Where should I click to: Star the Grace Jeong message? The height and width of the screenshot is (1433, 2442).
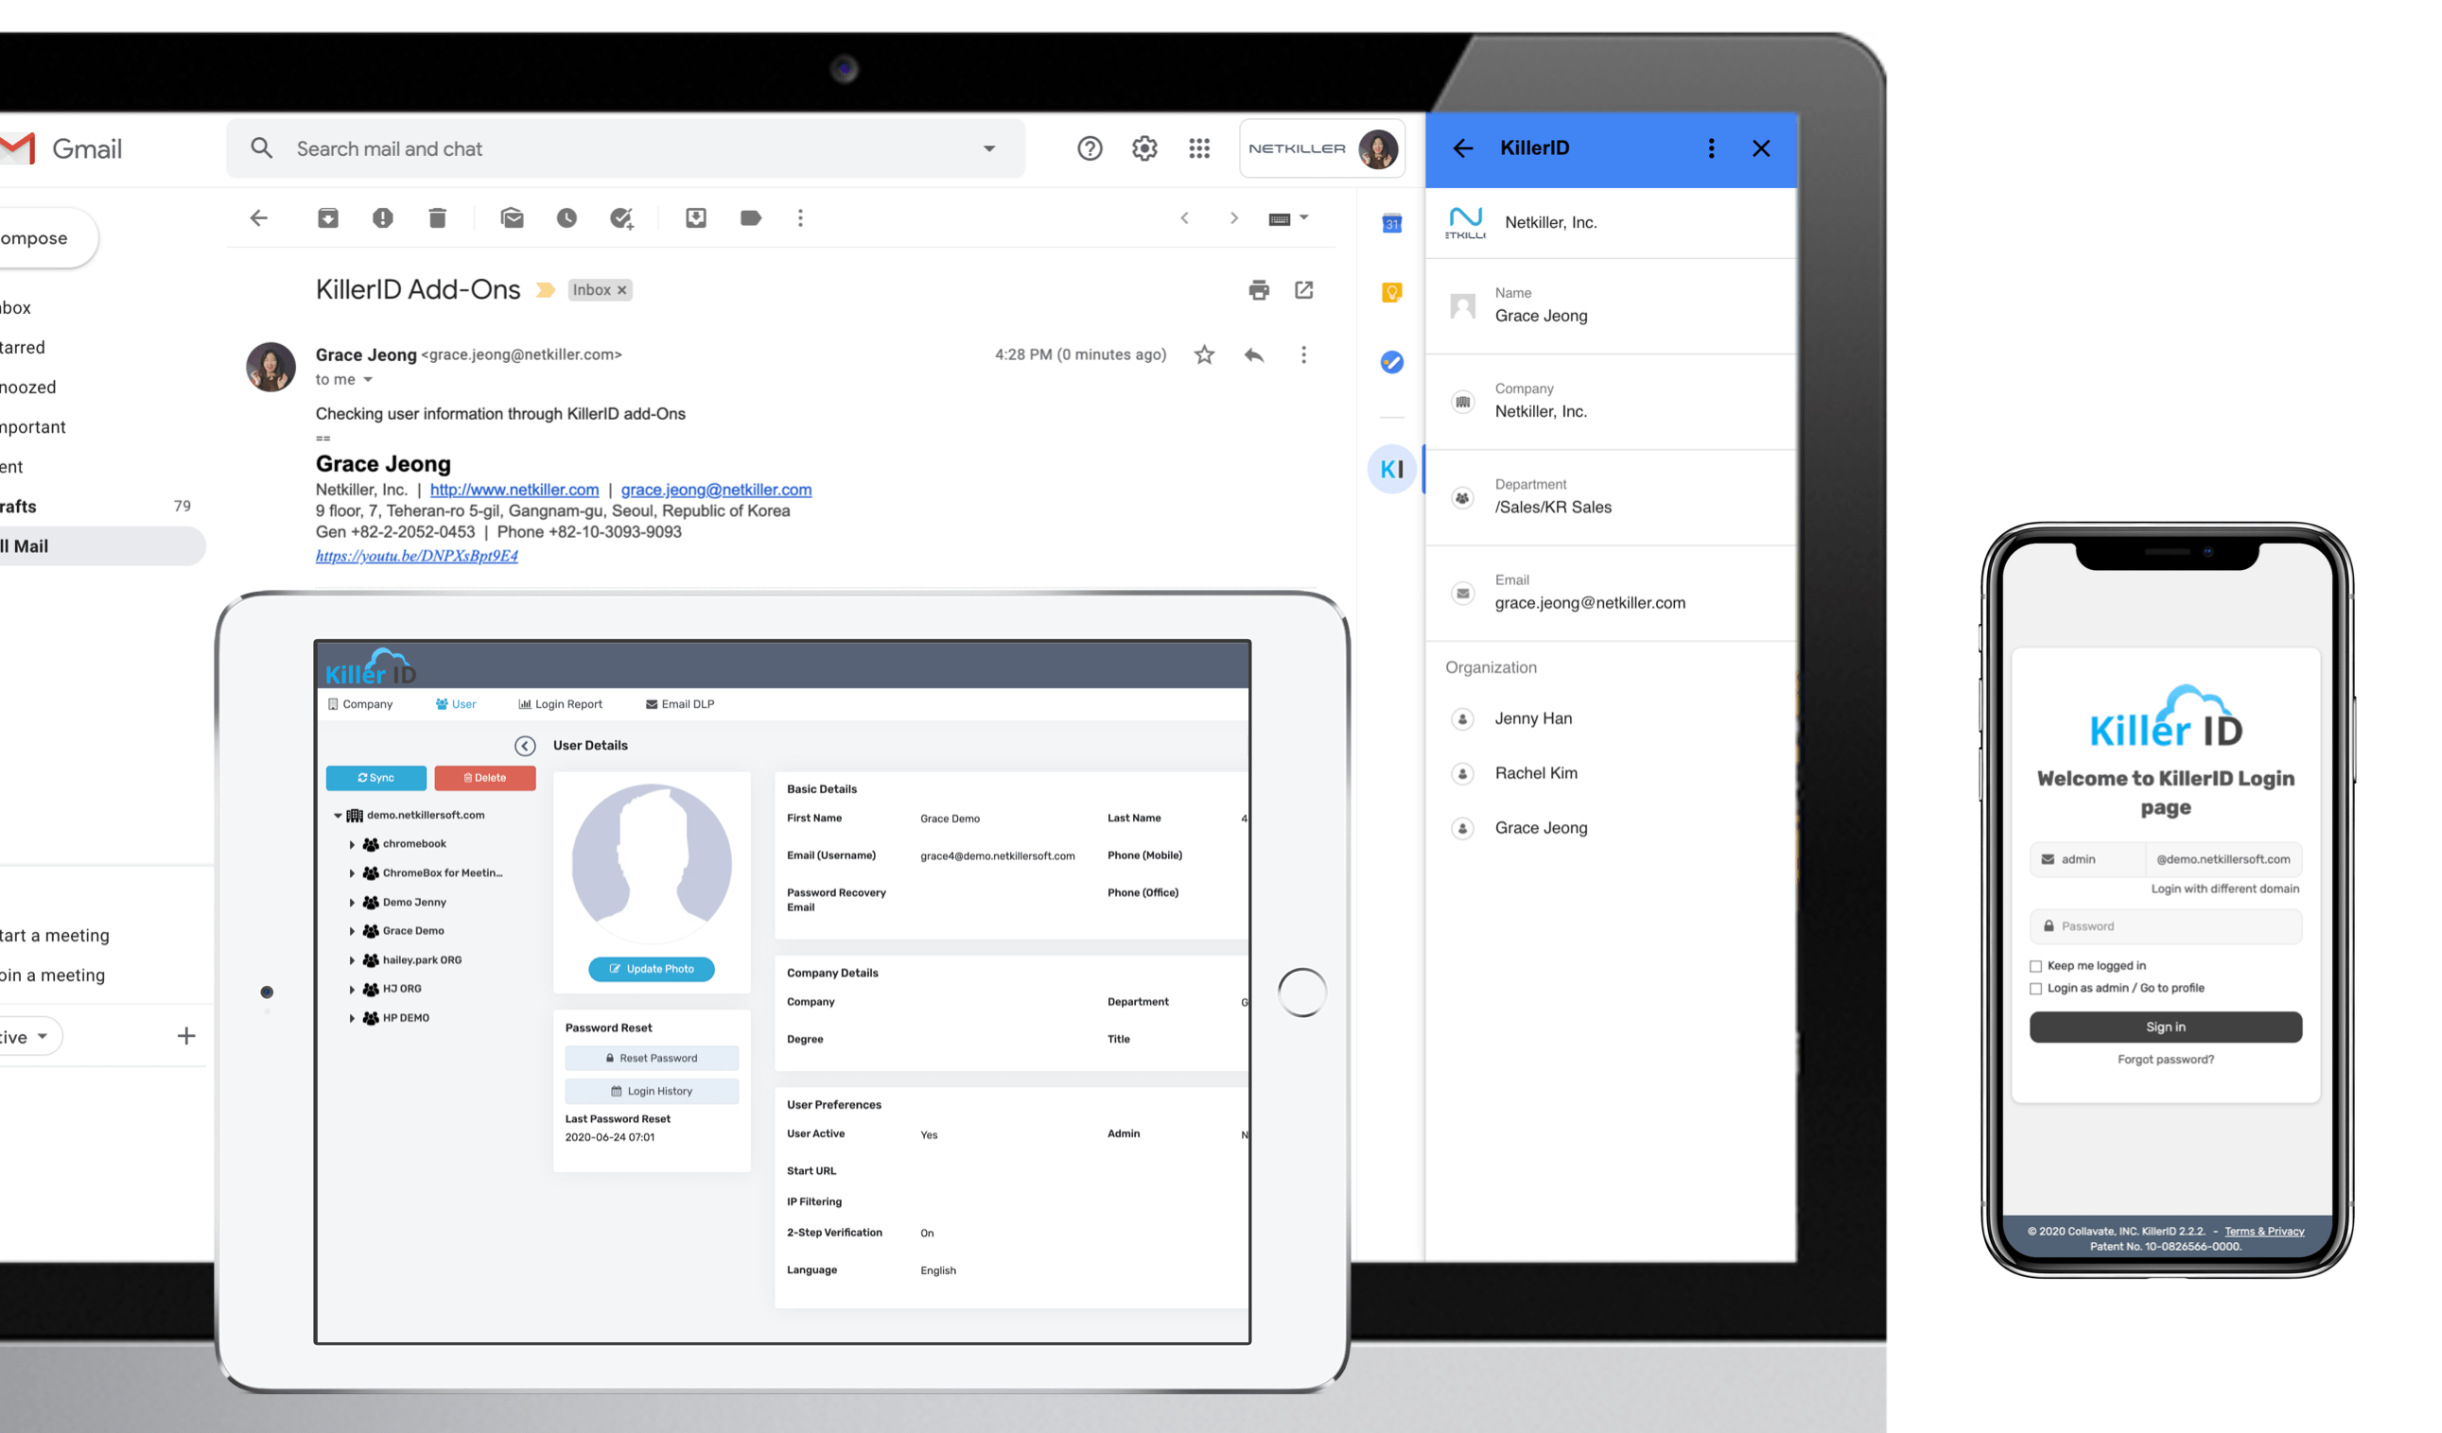(1204, 354)
